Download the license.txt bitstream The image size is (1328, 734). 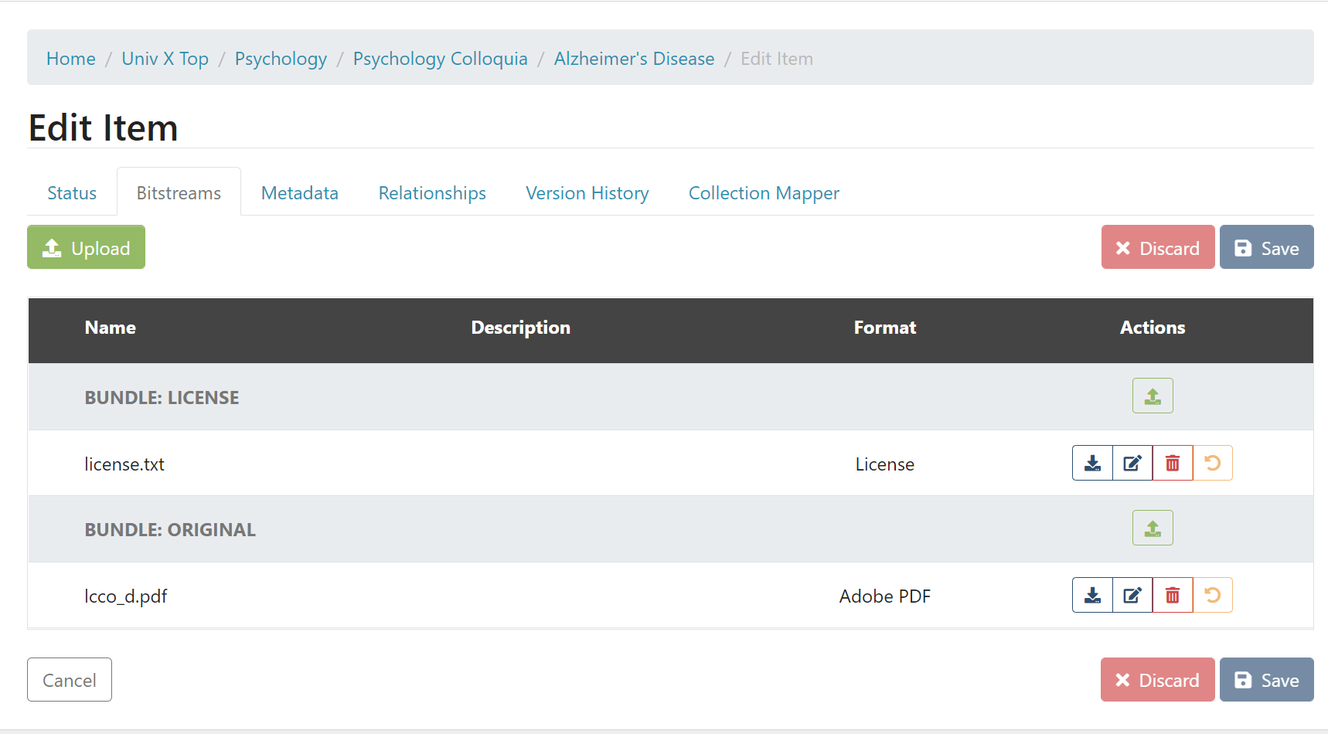[1092, 463]
